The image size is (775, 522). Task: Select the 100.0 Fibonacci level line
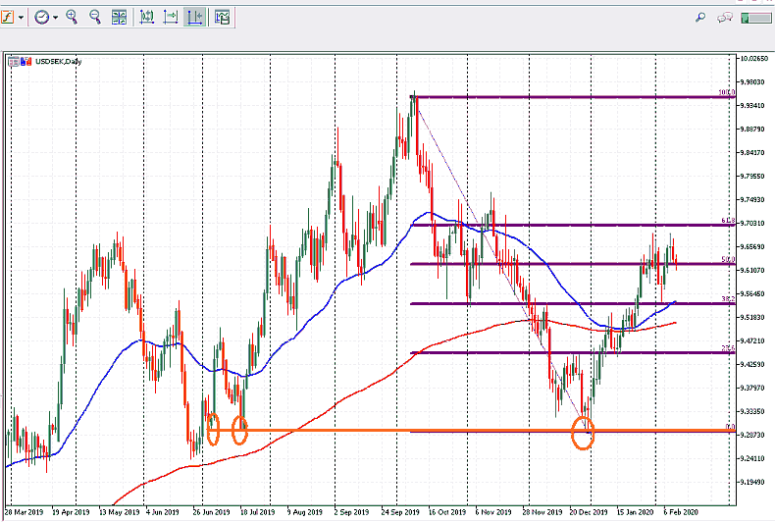coord(569,97)
